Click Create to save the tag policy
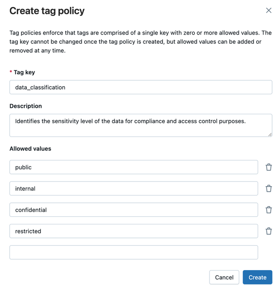The height and width of the screenshot is (292, 280). pyautogui.click(x=257, y=277)
